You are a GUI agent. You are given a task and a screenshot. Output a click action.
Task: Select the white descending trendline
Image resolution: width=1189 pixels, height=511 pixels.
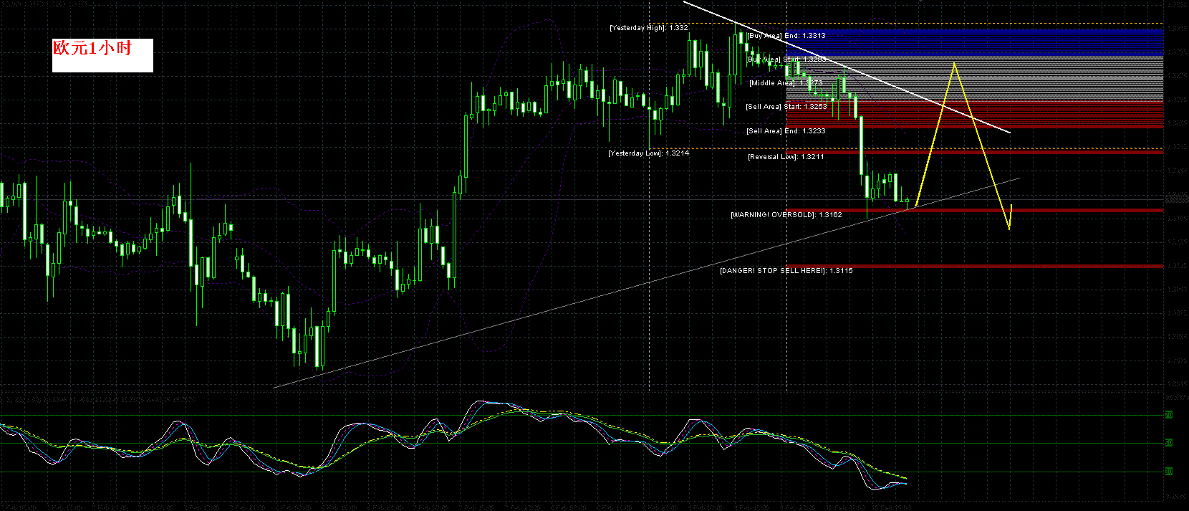847,67
